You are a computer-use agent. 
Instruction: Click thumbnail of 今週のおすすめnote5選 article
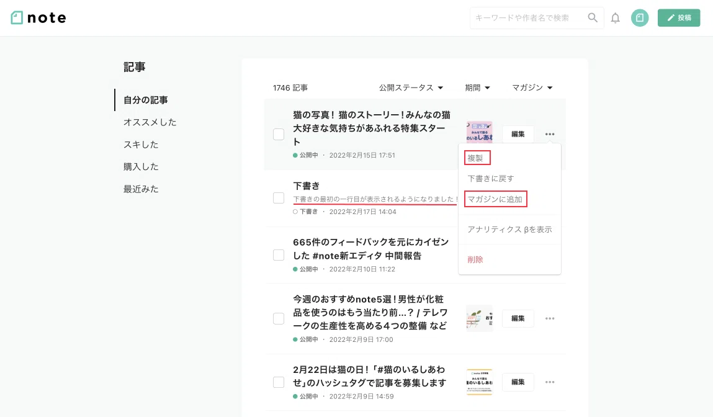pyautogui.click(x=479, y=318)
